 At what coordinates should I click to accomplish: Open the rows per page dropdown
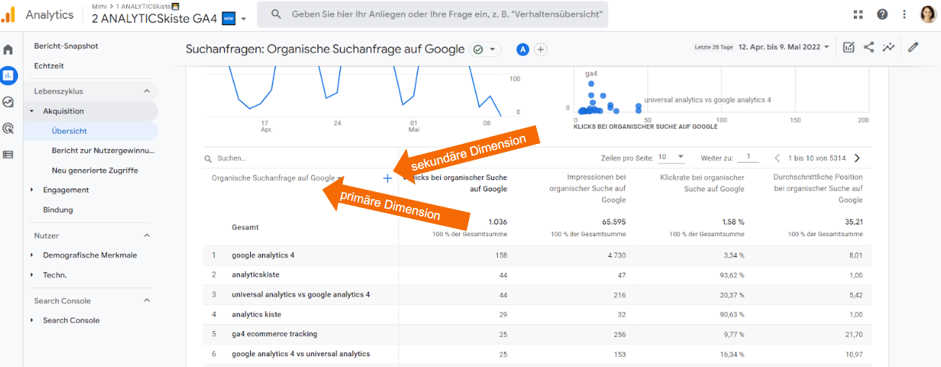(671, 157)
